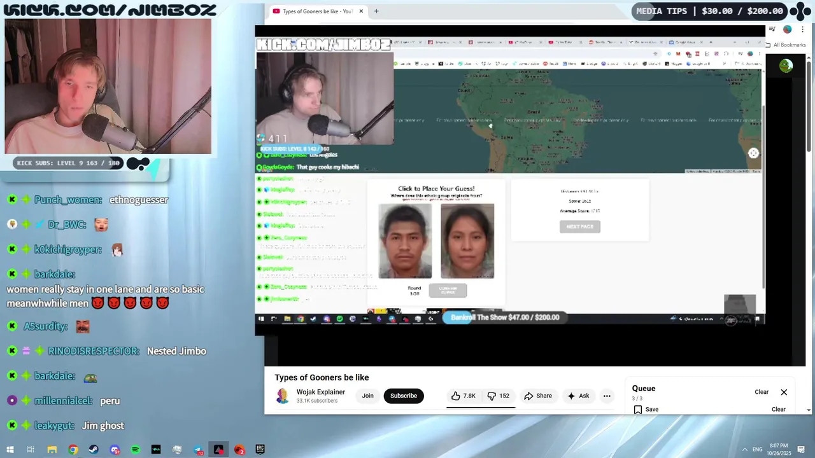
Task: Change the ENG input language
Action: point(758,450)
